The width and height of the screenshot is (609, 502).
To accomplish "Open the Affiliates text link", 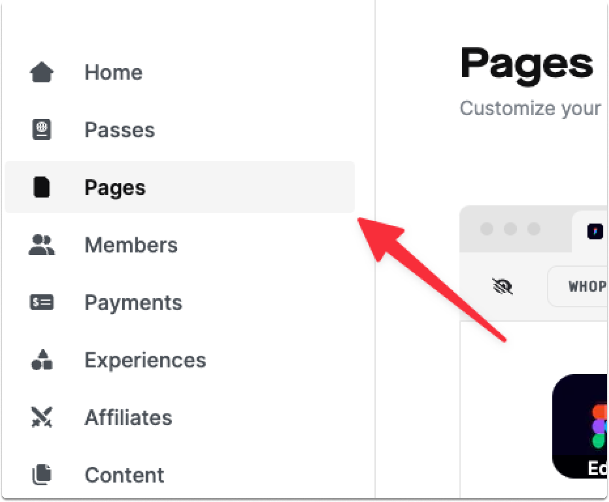I will 128,417.
